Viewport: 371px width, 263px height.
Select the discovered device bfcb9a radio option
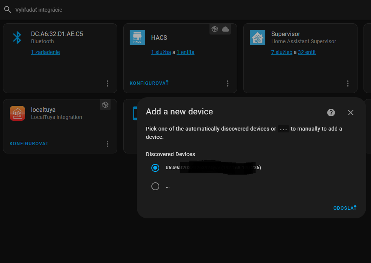[156, 168]
